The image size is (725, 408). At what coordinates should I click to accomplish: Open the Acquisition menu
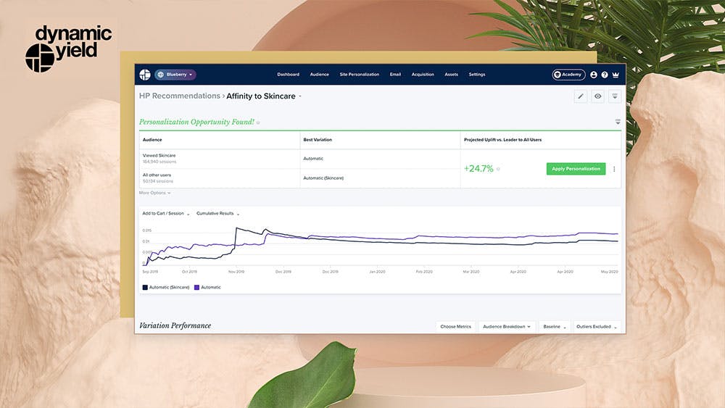point(423,75)
